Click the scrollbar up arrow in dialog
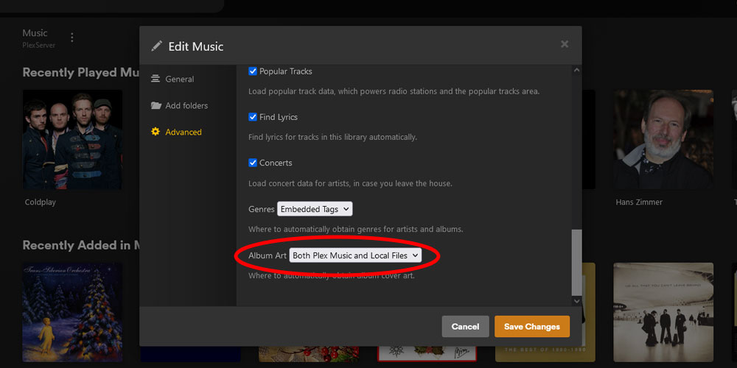The width and height of the screenshot is (737, 368). (577, 71)
